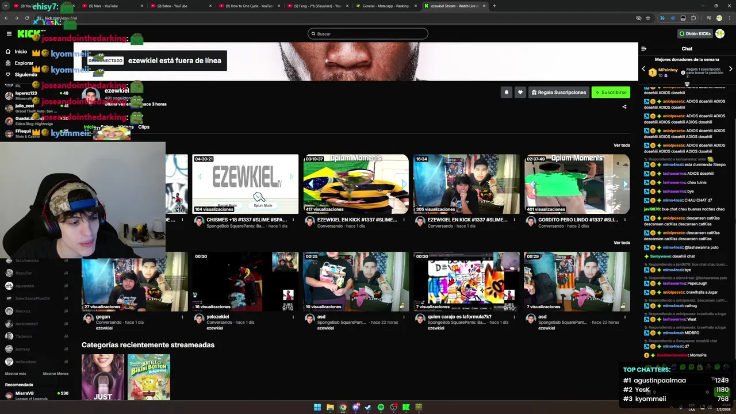Click the Buscar search field
This screenshot has width=736, height=414.
tap(368, 34)
